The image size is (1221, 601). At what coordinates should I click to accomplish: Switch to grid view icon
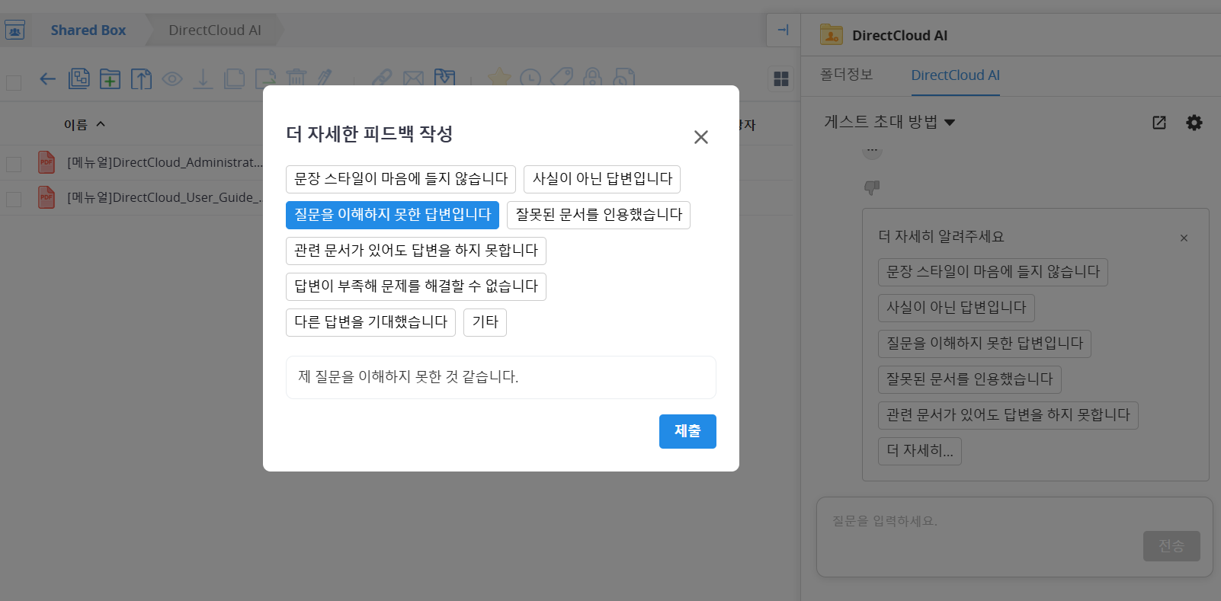tap(780, 79)
